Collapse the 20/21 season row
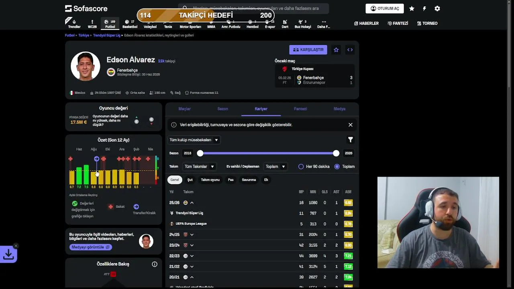 tap(192, 277)
